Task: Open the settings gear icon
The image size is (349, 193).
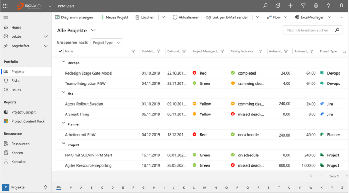Action: point(316,6)
